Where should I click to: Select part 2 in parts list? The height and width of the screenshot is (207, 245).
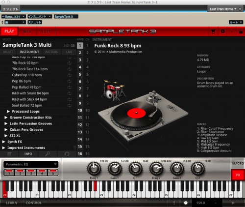click(x=80, y=53)
